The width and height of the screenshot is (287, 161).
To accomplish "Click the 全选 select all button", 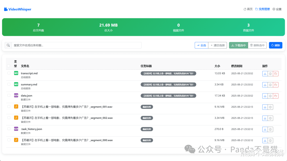I will tap(201, 45).
